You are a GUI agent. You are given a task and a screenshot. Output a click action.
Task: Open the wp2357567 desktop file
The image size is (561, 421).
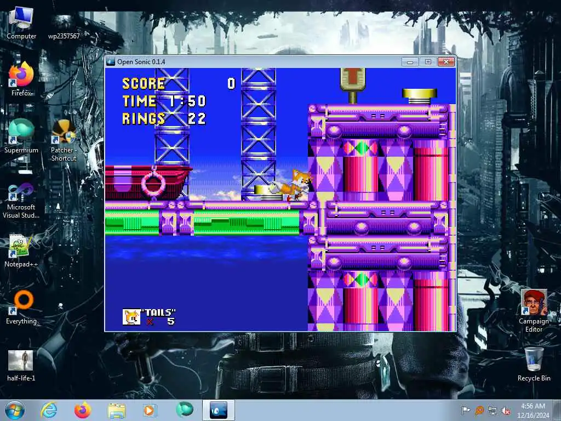click(64, 27)
